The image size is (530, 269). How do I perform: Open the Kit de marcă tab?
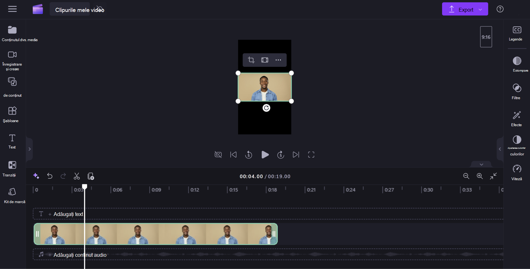pos(13,196)
